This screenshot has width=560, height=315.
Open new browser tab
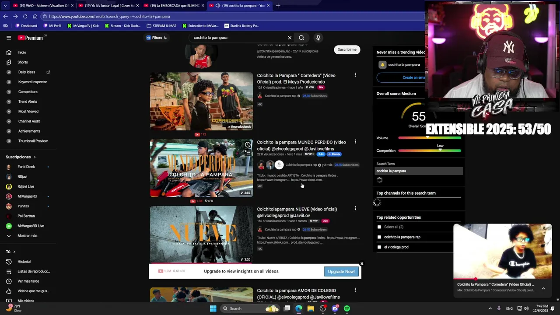[x=278, y=6]
